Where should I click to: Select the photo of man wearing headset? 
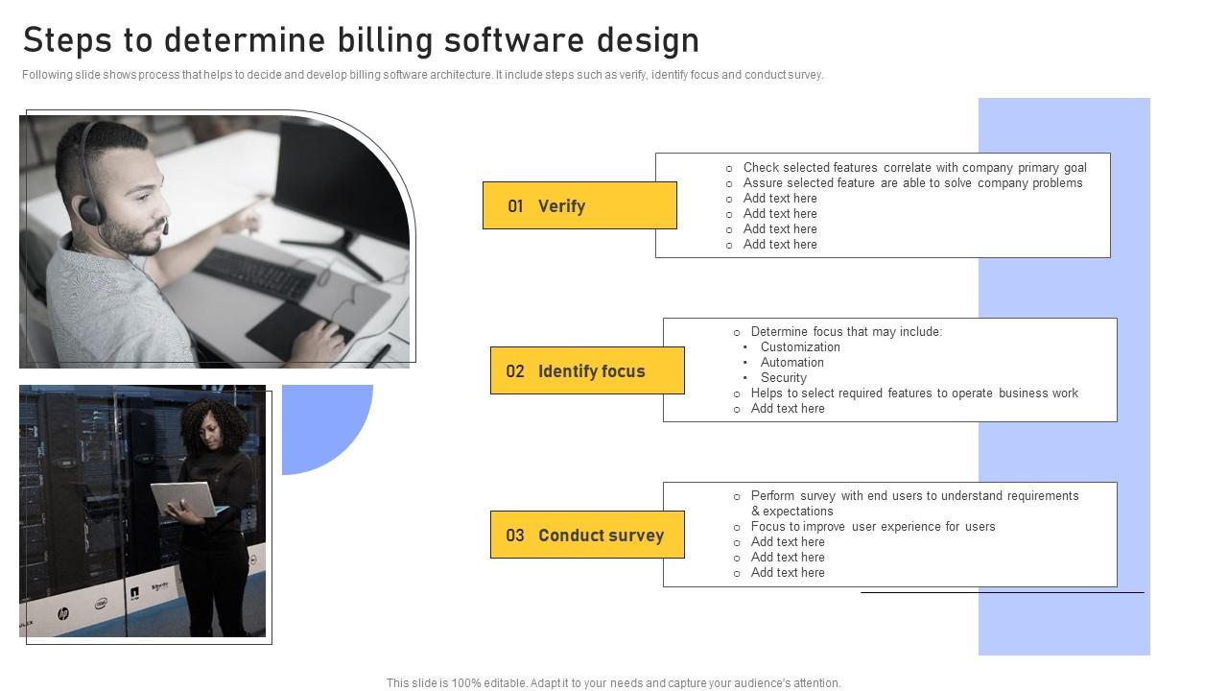tap(214, 240)
